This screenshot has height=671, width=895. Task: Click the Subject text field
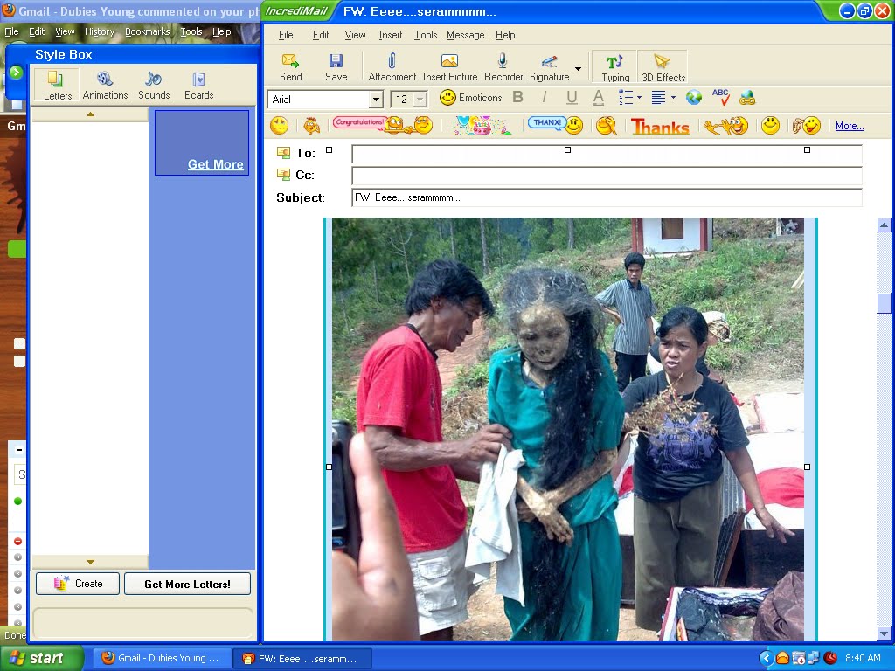point(607,197)
